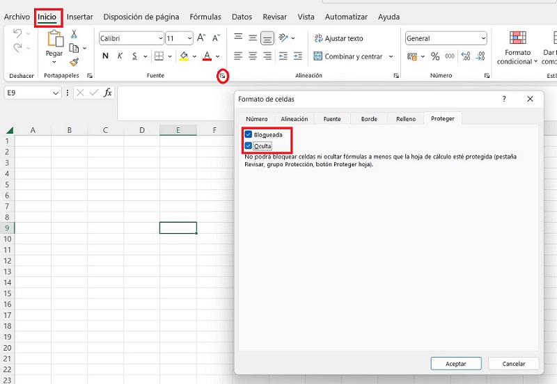Apply yellow fill color bucket
Image resolution: width=557 pixels, height=384 pixels.
(184, 56)
